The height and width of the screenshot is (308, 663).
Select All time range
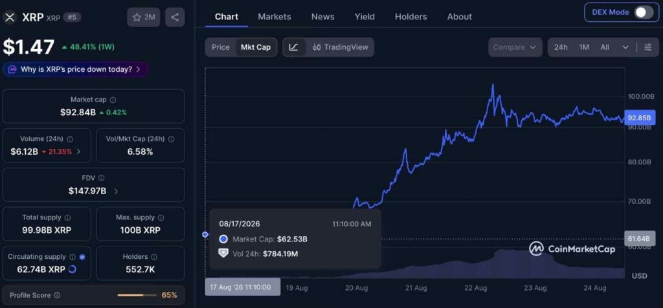tap(605, 47)
